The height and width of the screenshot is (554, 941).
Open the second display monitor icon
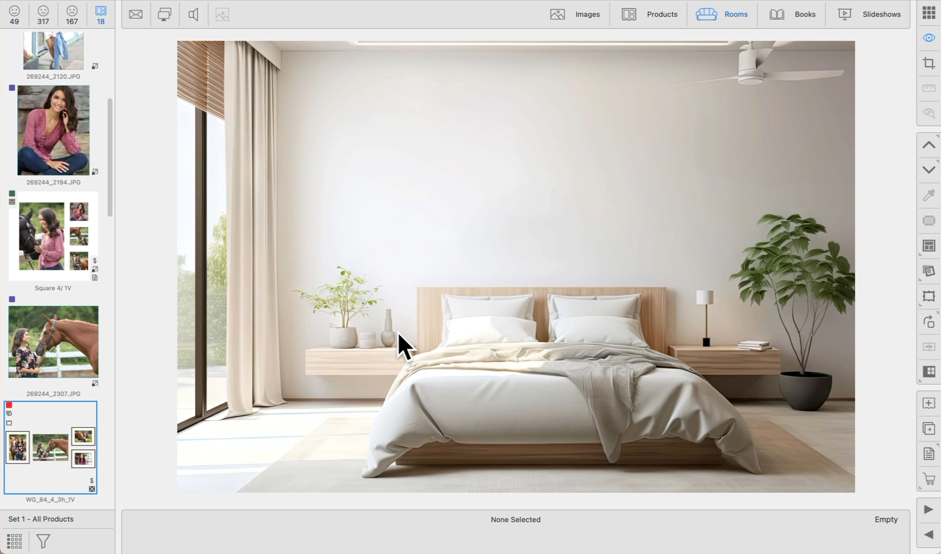(x=164, y=14)
